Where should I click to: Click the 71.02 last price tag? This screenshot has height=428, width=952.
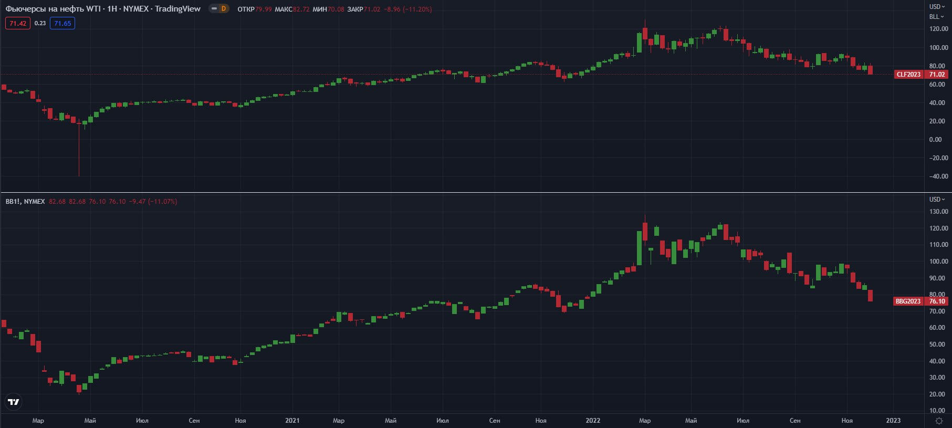pyautogui.click(x=937, y=75)
